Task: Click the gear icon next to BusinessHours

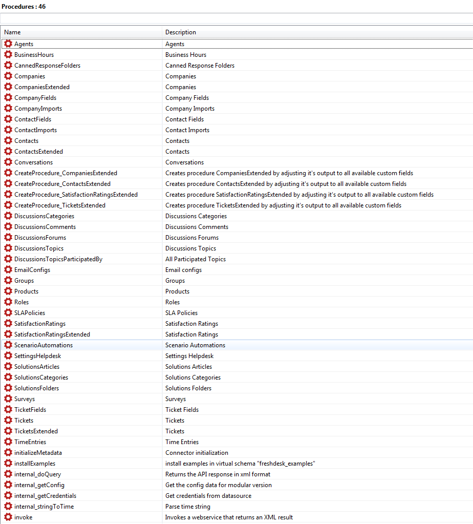Action: (8, 55)
